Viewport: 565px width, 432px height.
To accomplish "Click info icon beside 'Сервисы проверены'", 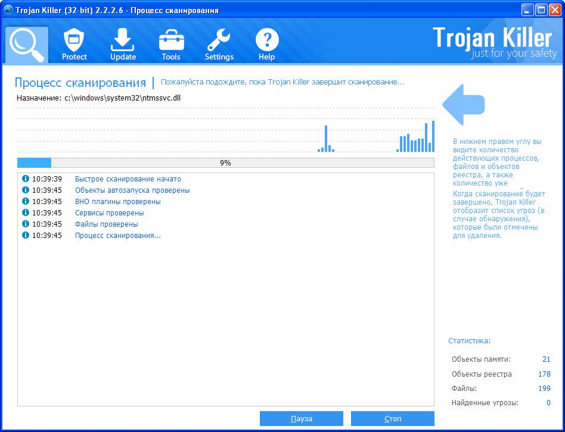I will [25, 212].
